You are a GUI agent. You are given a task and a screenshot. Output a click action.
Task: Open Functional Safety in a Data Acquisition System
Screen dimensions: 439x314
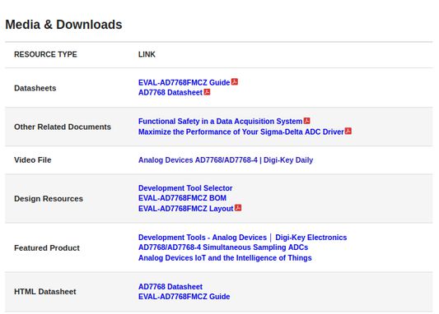pos(221,121)
